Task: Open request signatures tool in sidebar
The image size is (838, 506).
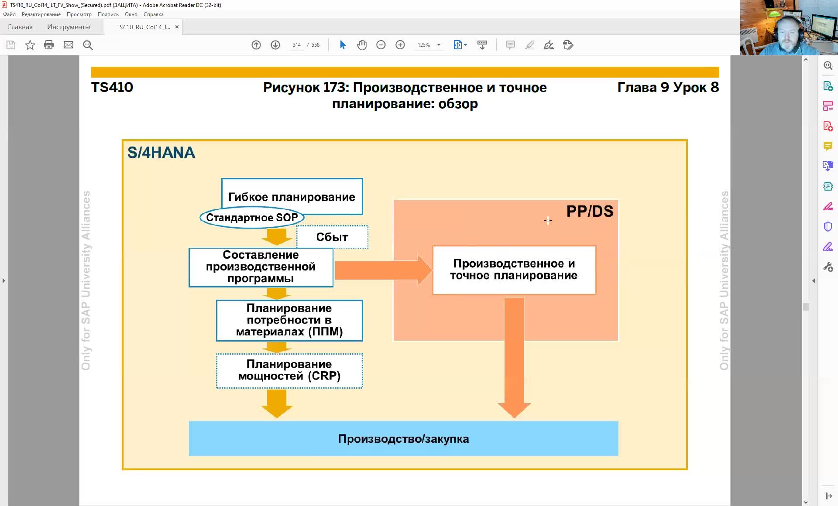Action: (x=828, y=247)
